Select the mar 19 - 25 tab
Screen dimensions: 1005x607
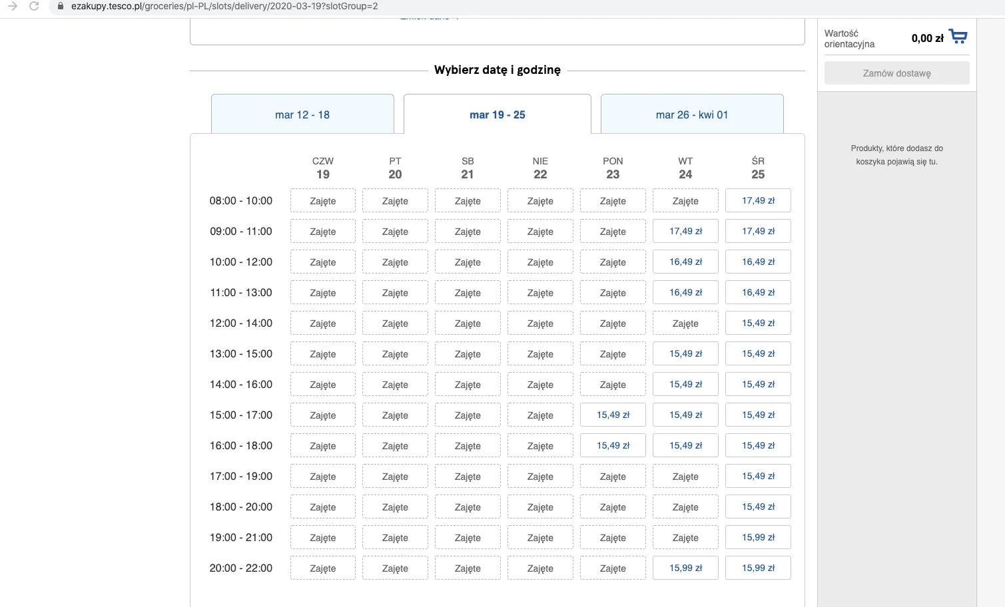(x=498, y=114)
